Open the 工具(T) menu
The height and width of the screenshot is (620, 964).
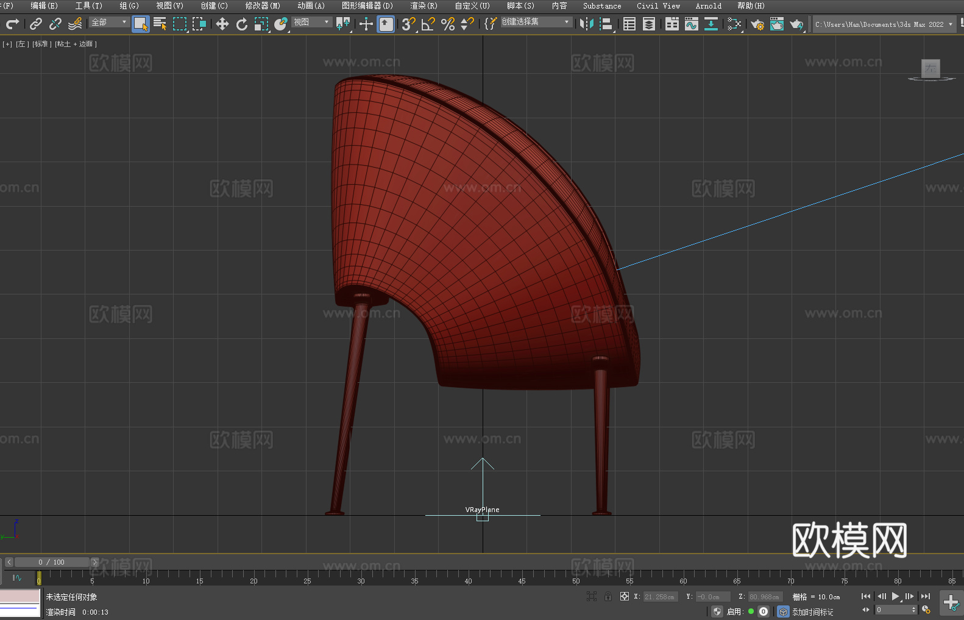pos(89,5)
